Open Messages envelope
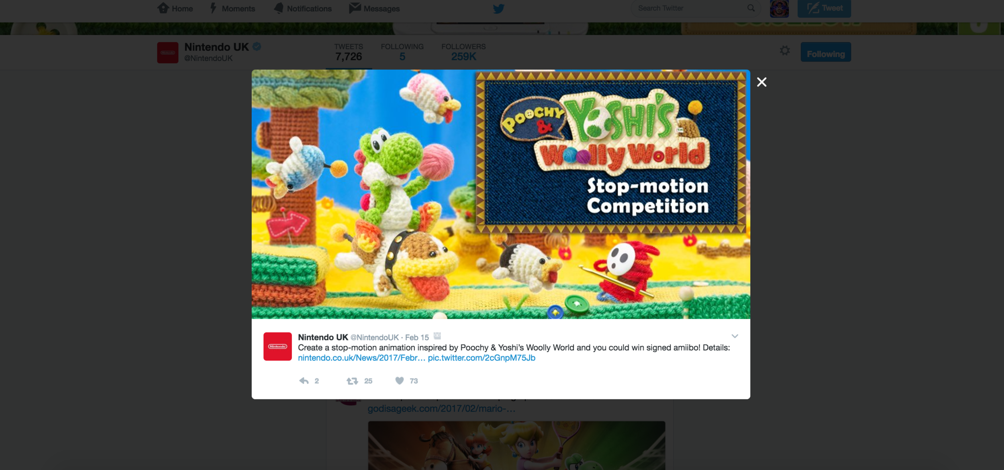Viewport: 1004px width, 470px height. click(x=374, y=8)
